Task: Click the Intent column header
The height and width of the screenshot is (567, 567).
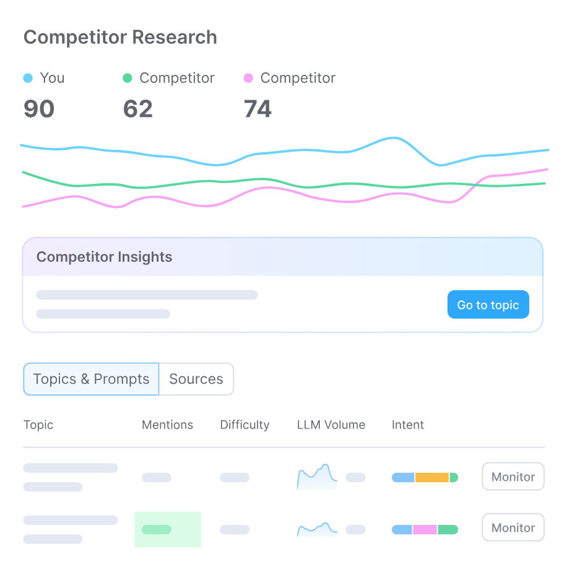Action: [x=408, y=425]
